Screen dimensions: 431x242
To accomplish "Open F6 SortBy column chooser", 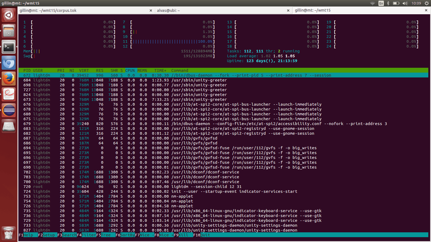I will [125, 235].
